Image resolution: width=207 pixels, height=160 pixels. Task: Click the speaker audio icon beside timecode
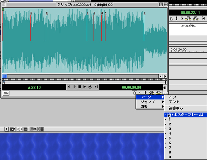point(165,87)
